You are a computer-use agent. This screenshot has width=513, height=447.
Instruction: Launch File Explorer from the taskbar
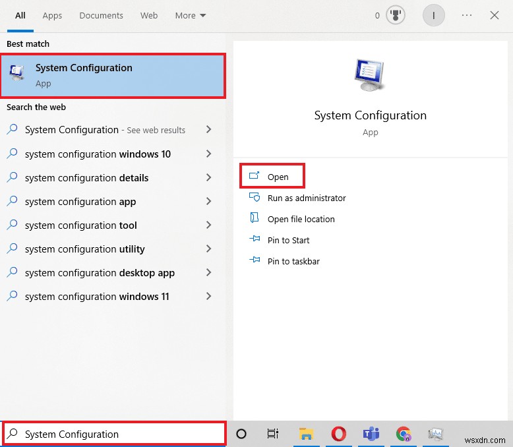[x=306, y=434]
